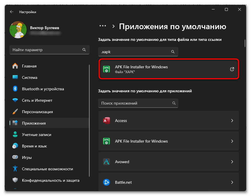Click the Приложения sidebar icon
The height and width of the screenshot is (196, 251).
click(x=15, y=123)
